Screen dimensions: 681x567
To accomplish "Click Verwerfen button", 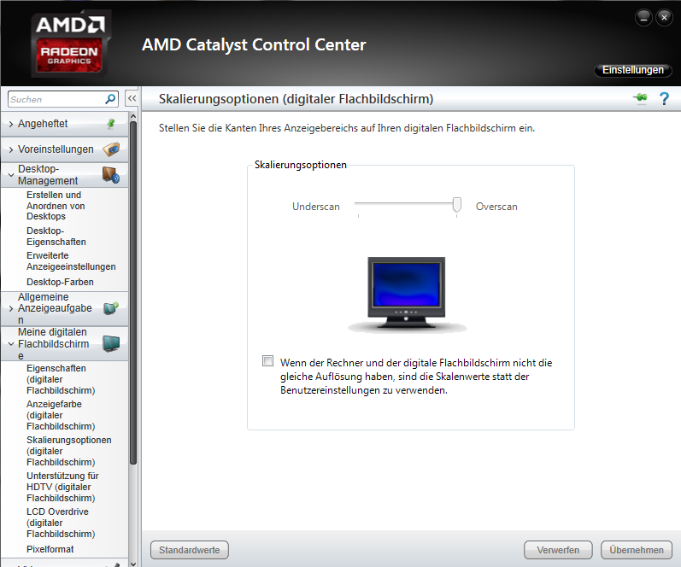I will [558, 550].
